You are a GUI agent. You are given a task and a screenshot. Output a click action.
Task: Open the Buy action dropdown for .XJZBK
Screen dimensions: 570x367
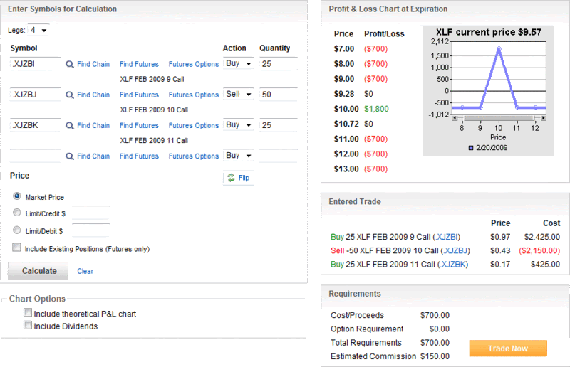[238, 125]
